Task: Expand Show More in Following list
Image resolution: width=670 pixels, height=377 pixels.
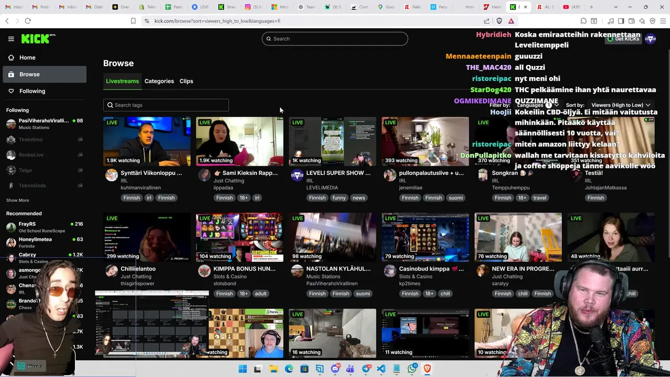Action: point(17,201)
